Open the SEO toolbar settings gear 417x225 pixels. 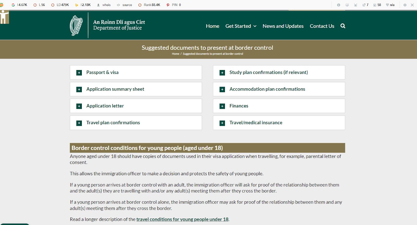pyautogui.click(x=405, y=5)
